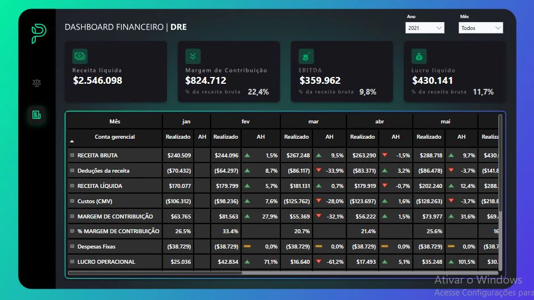Click the green P logo in sidebar

(39, 33)
